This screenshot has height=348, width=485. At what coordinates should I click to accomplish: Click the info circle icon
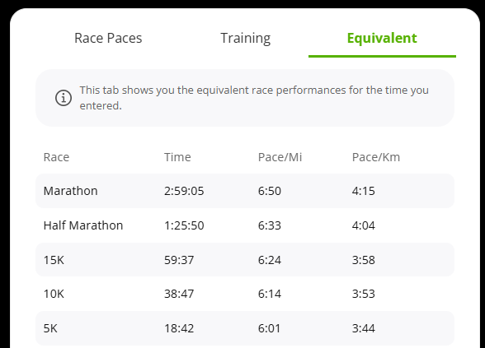[64, 98]
